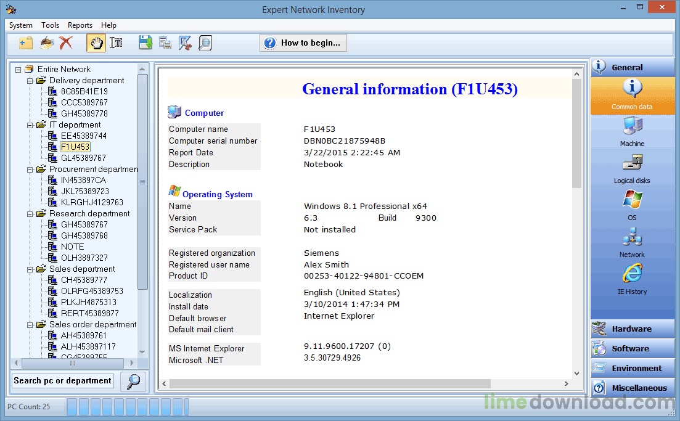This screenshot has height=421, width=680.
Task: Open the Reports menu
Action: (80, 25)
